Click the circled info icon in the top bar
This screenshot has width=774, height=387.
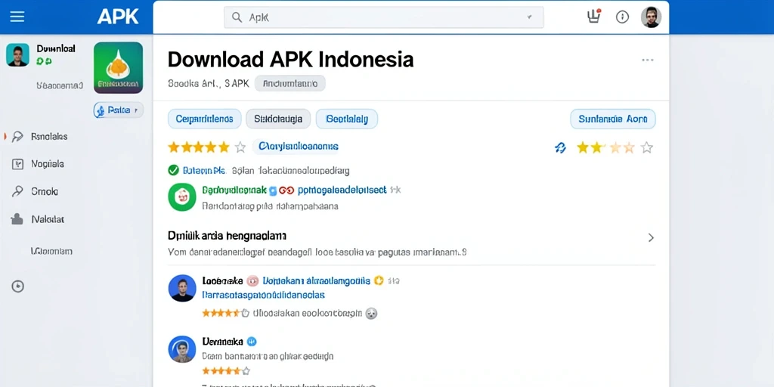point(622,17)
